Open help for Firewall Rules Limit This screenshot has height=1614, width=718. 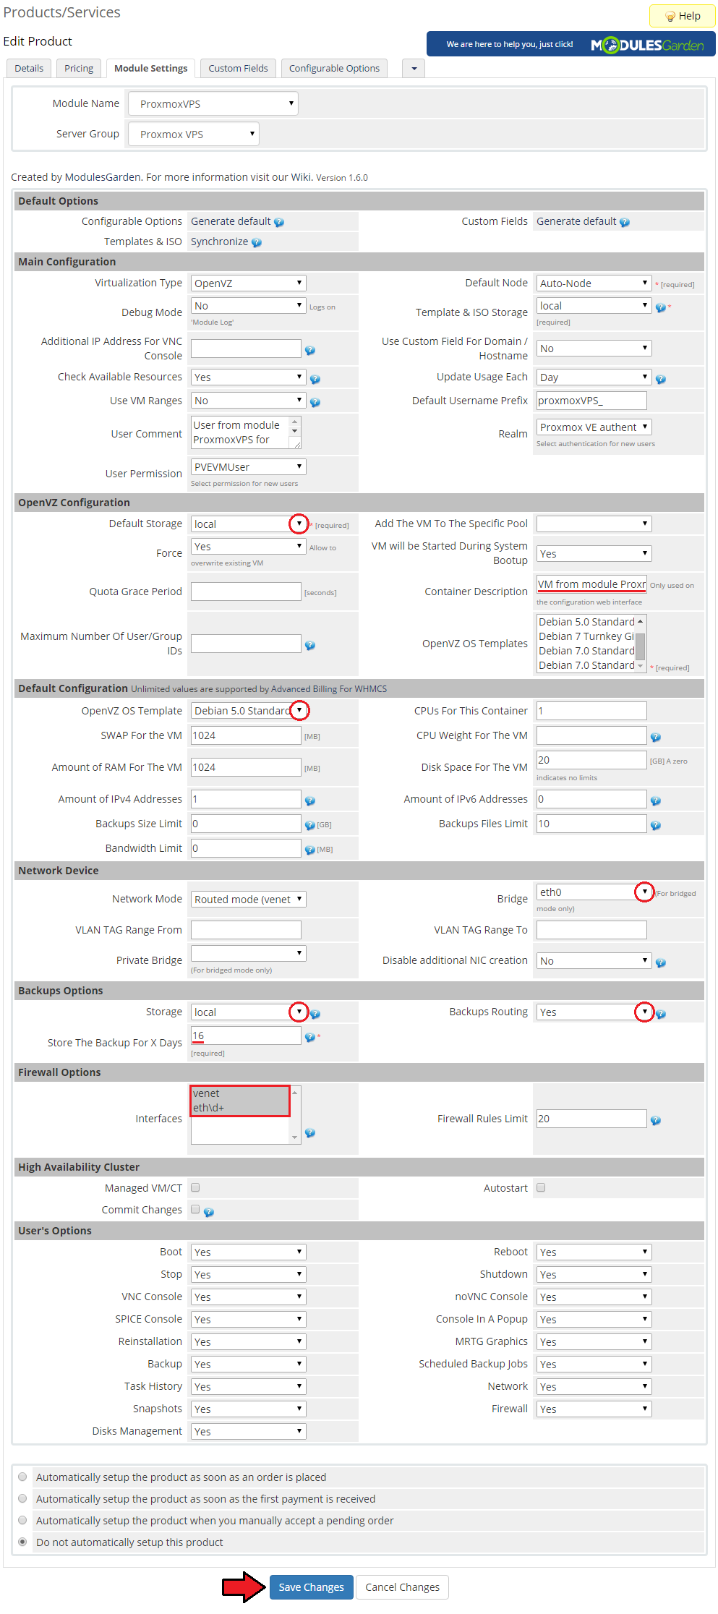pos(656,1120)
